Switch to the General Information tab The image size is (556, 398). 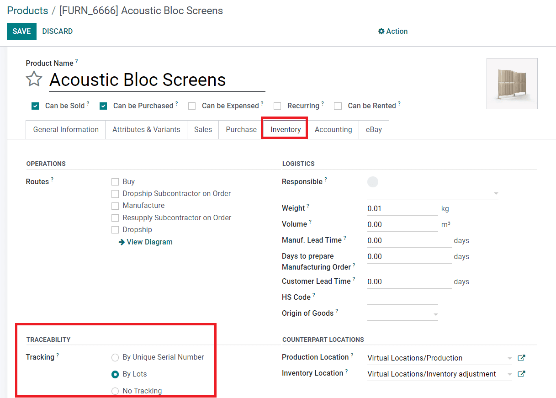[66, 129]
